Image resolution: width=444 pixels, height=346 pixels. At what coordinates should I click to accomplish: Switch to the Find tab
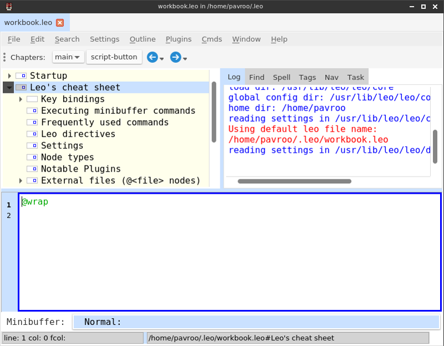coord(256,77)
